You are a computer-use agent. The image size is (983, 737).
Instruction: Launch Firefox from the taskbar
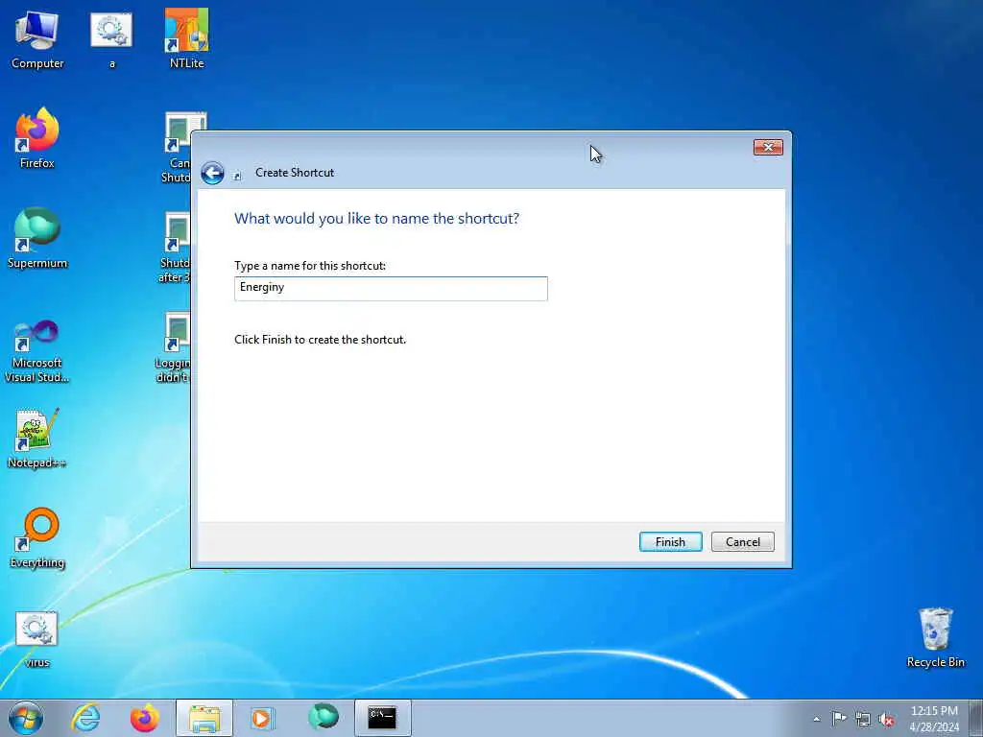(145, 718)
